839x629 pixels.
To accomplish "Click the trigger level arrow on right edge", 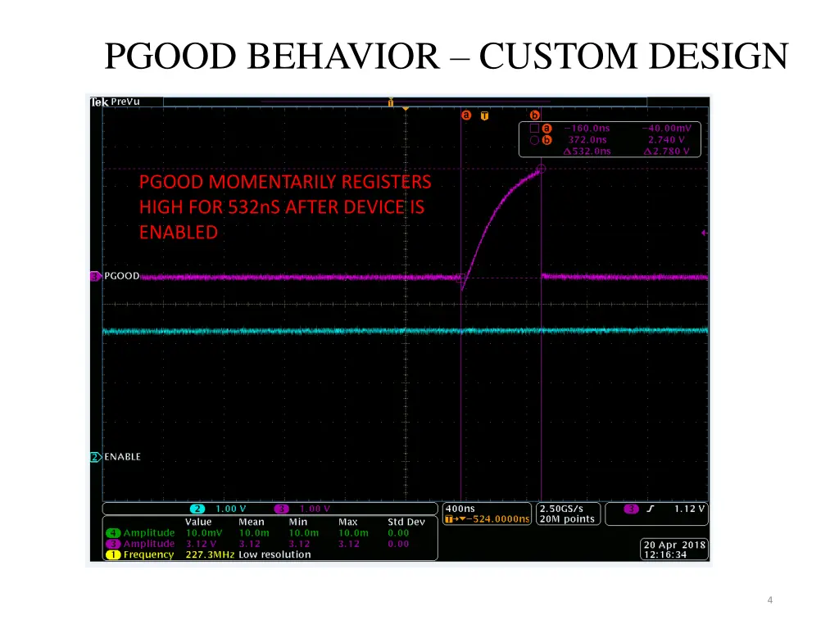I will coord(704,233).
